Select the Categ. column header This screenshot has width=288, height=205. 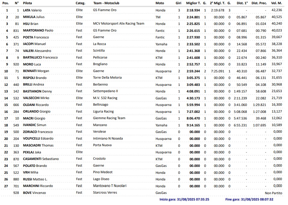[80, 3]
